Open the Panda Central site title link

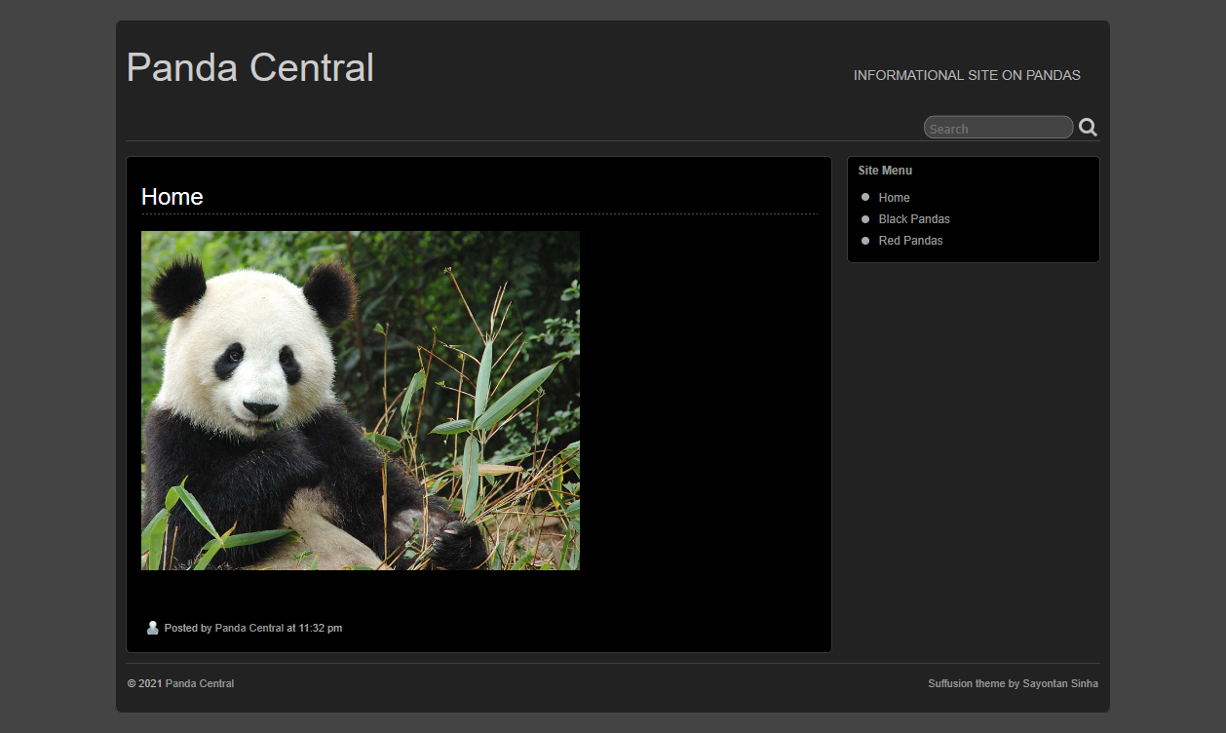[x=249, y=68]
